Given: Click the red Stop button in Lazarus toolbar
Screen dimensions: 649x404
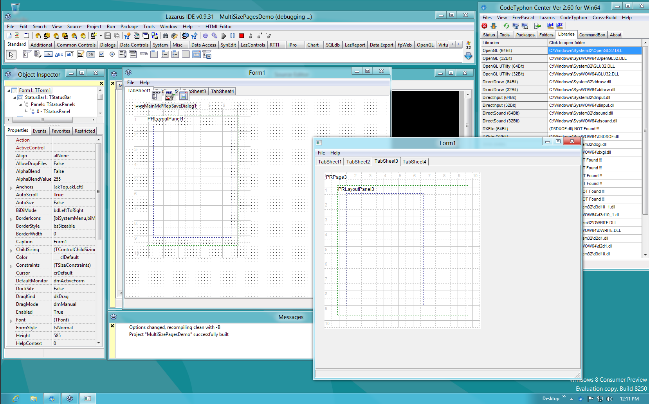Looking at the screenshot, I should (x=242, y=36).
